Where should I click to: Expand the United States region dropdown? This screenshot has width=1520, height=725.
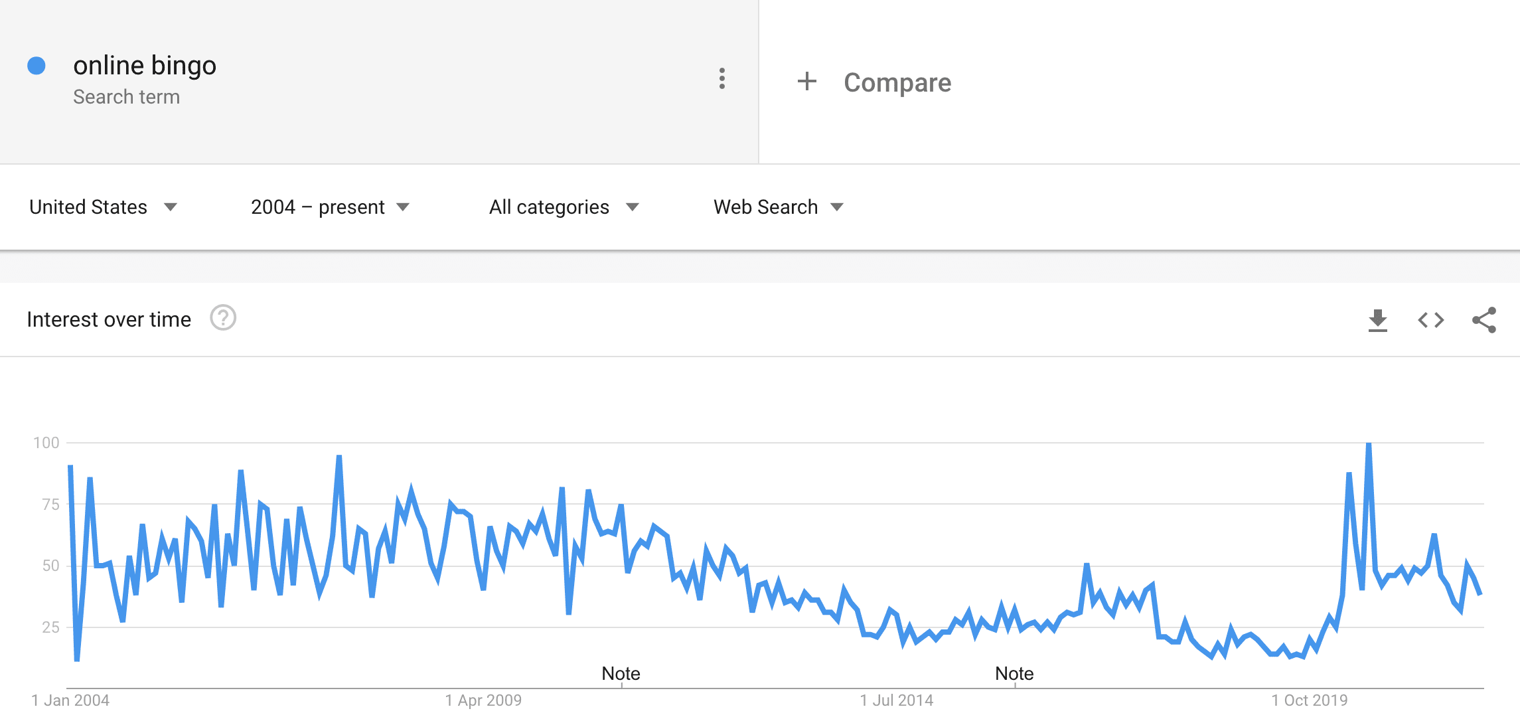coord(104,207)
